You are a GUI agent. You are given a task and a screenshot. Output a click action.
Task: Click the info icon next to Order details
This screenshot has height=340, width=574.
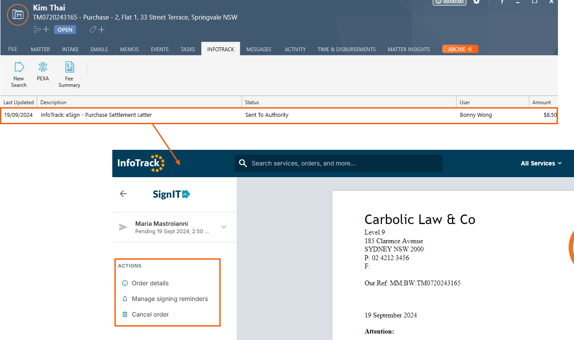pyautogui.click(x=125, y=283)
